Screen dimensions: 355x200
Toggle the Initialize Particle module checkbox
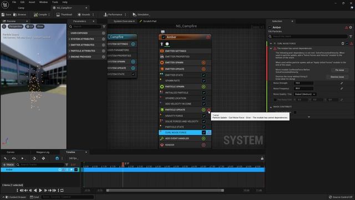coord(204,93)
